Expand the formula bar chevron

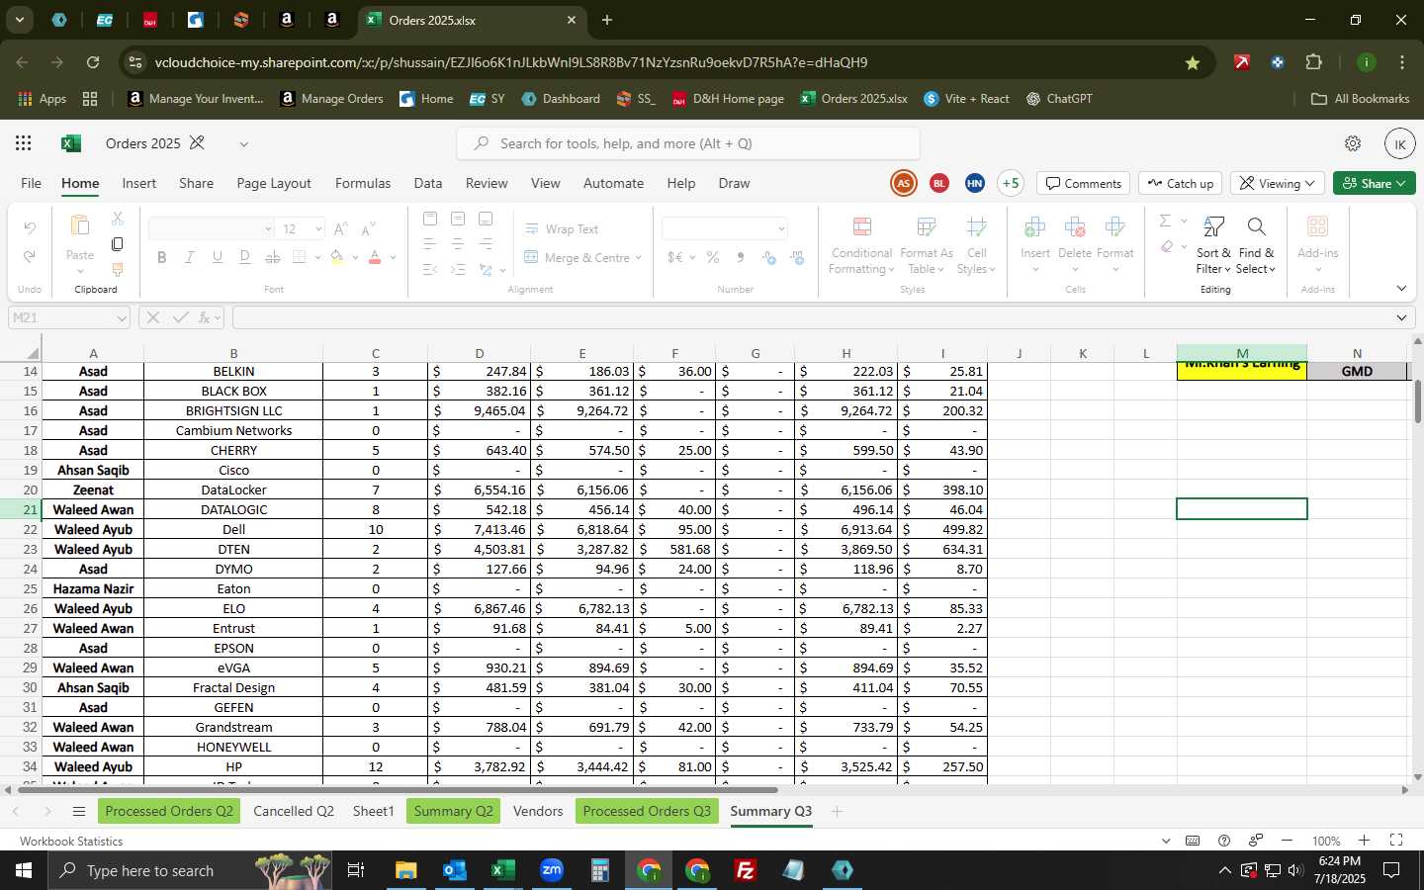[x=1401, y=317]
